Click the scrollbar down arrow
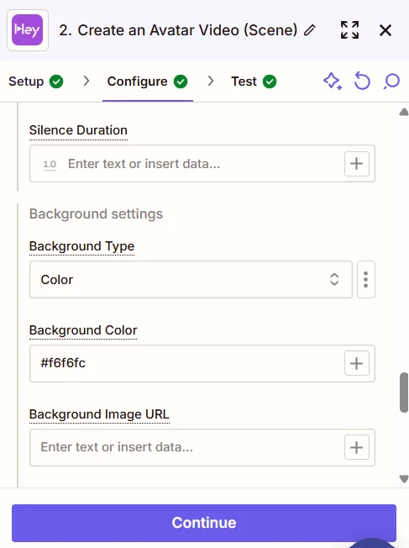409x548 pixels. (x=404, y=479)
